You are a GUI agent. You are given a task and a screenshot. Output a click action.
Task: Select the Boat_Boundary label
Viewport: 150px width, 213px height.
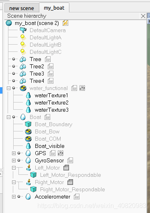pyautogui.click(x=54, y=124)
